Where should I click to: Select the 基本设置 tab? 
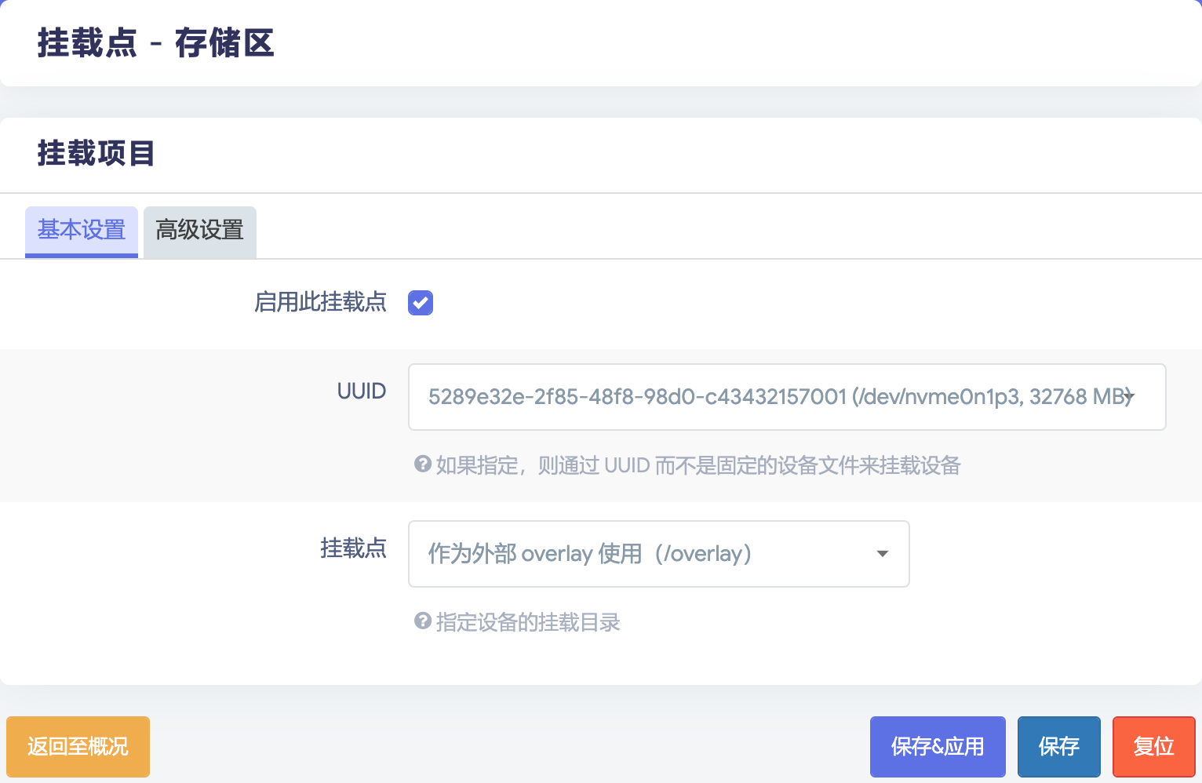pos(82,231)
